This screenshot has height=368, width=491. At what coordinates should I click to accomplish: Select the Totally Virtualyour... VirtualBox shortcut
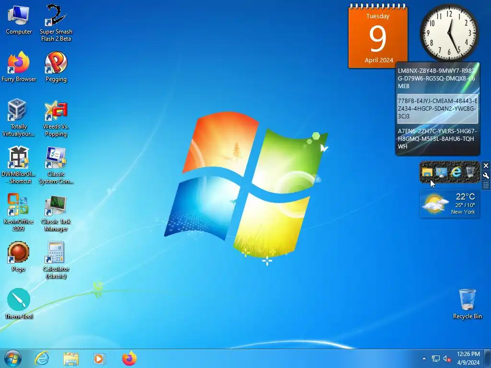19,118
